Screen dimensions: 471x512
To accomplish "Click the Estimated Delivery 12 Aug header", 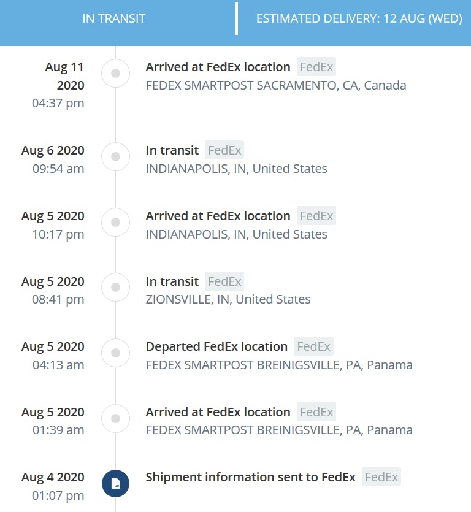I will (x=359, y=18).
